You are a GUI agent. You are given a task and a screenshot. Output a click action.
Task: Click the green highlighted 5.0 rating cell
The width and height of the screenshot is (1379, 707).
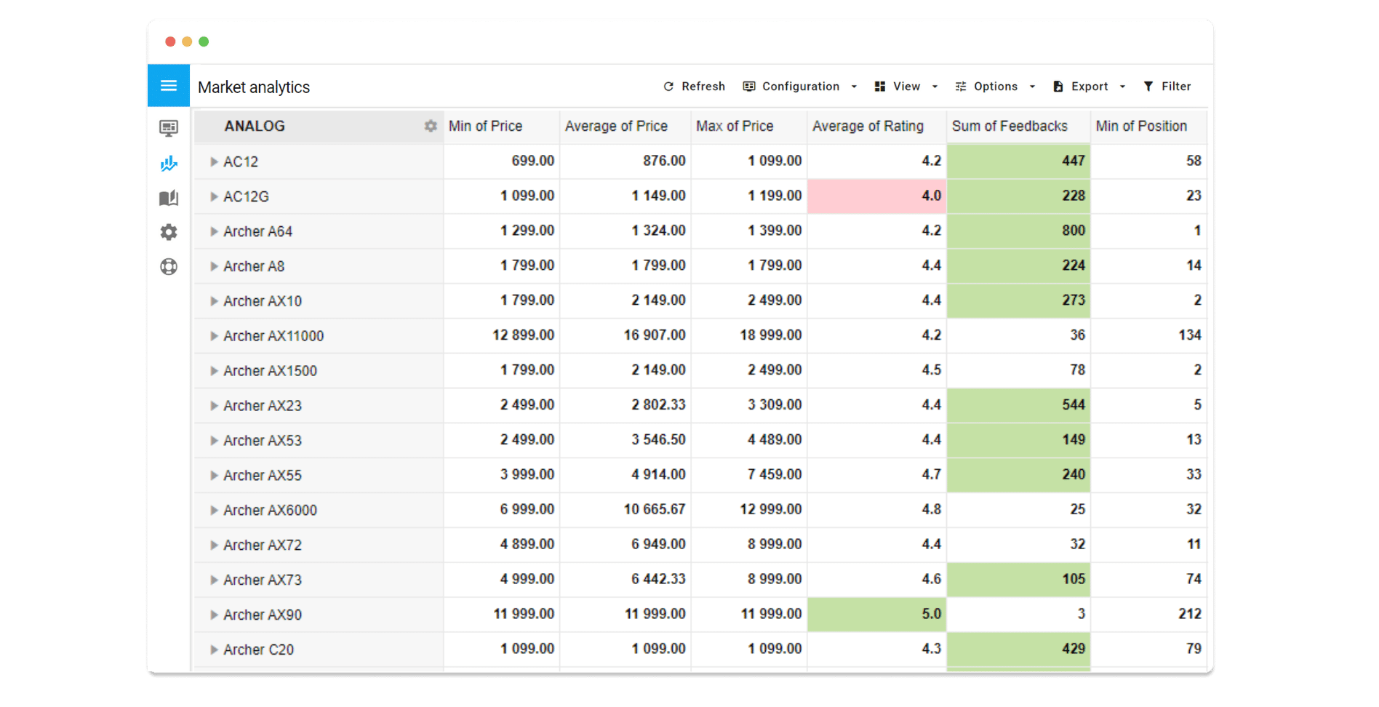[876, 614]
